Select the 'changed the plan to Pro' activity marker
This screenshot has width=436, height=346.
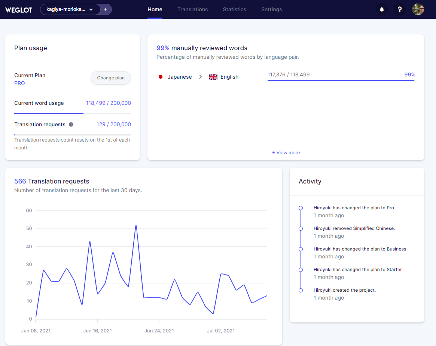click(301, 208)
